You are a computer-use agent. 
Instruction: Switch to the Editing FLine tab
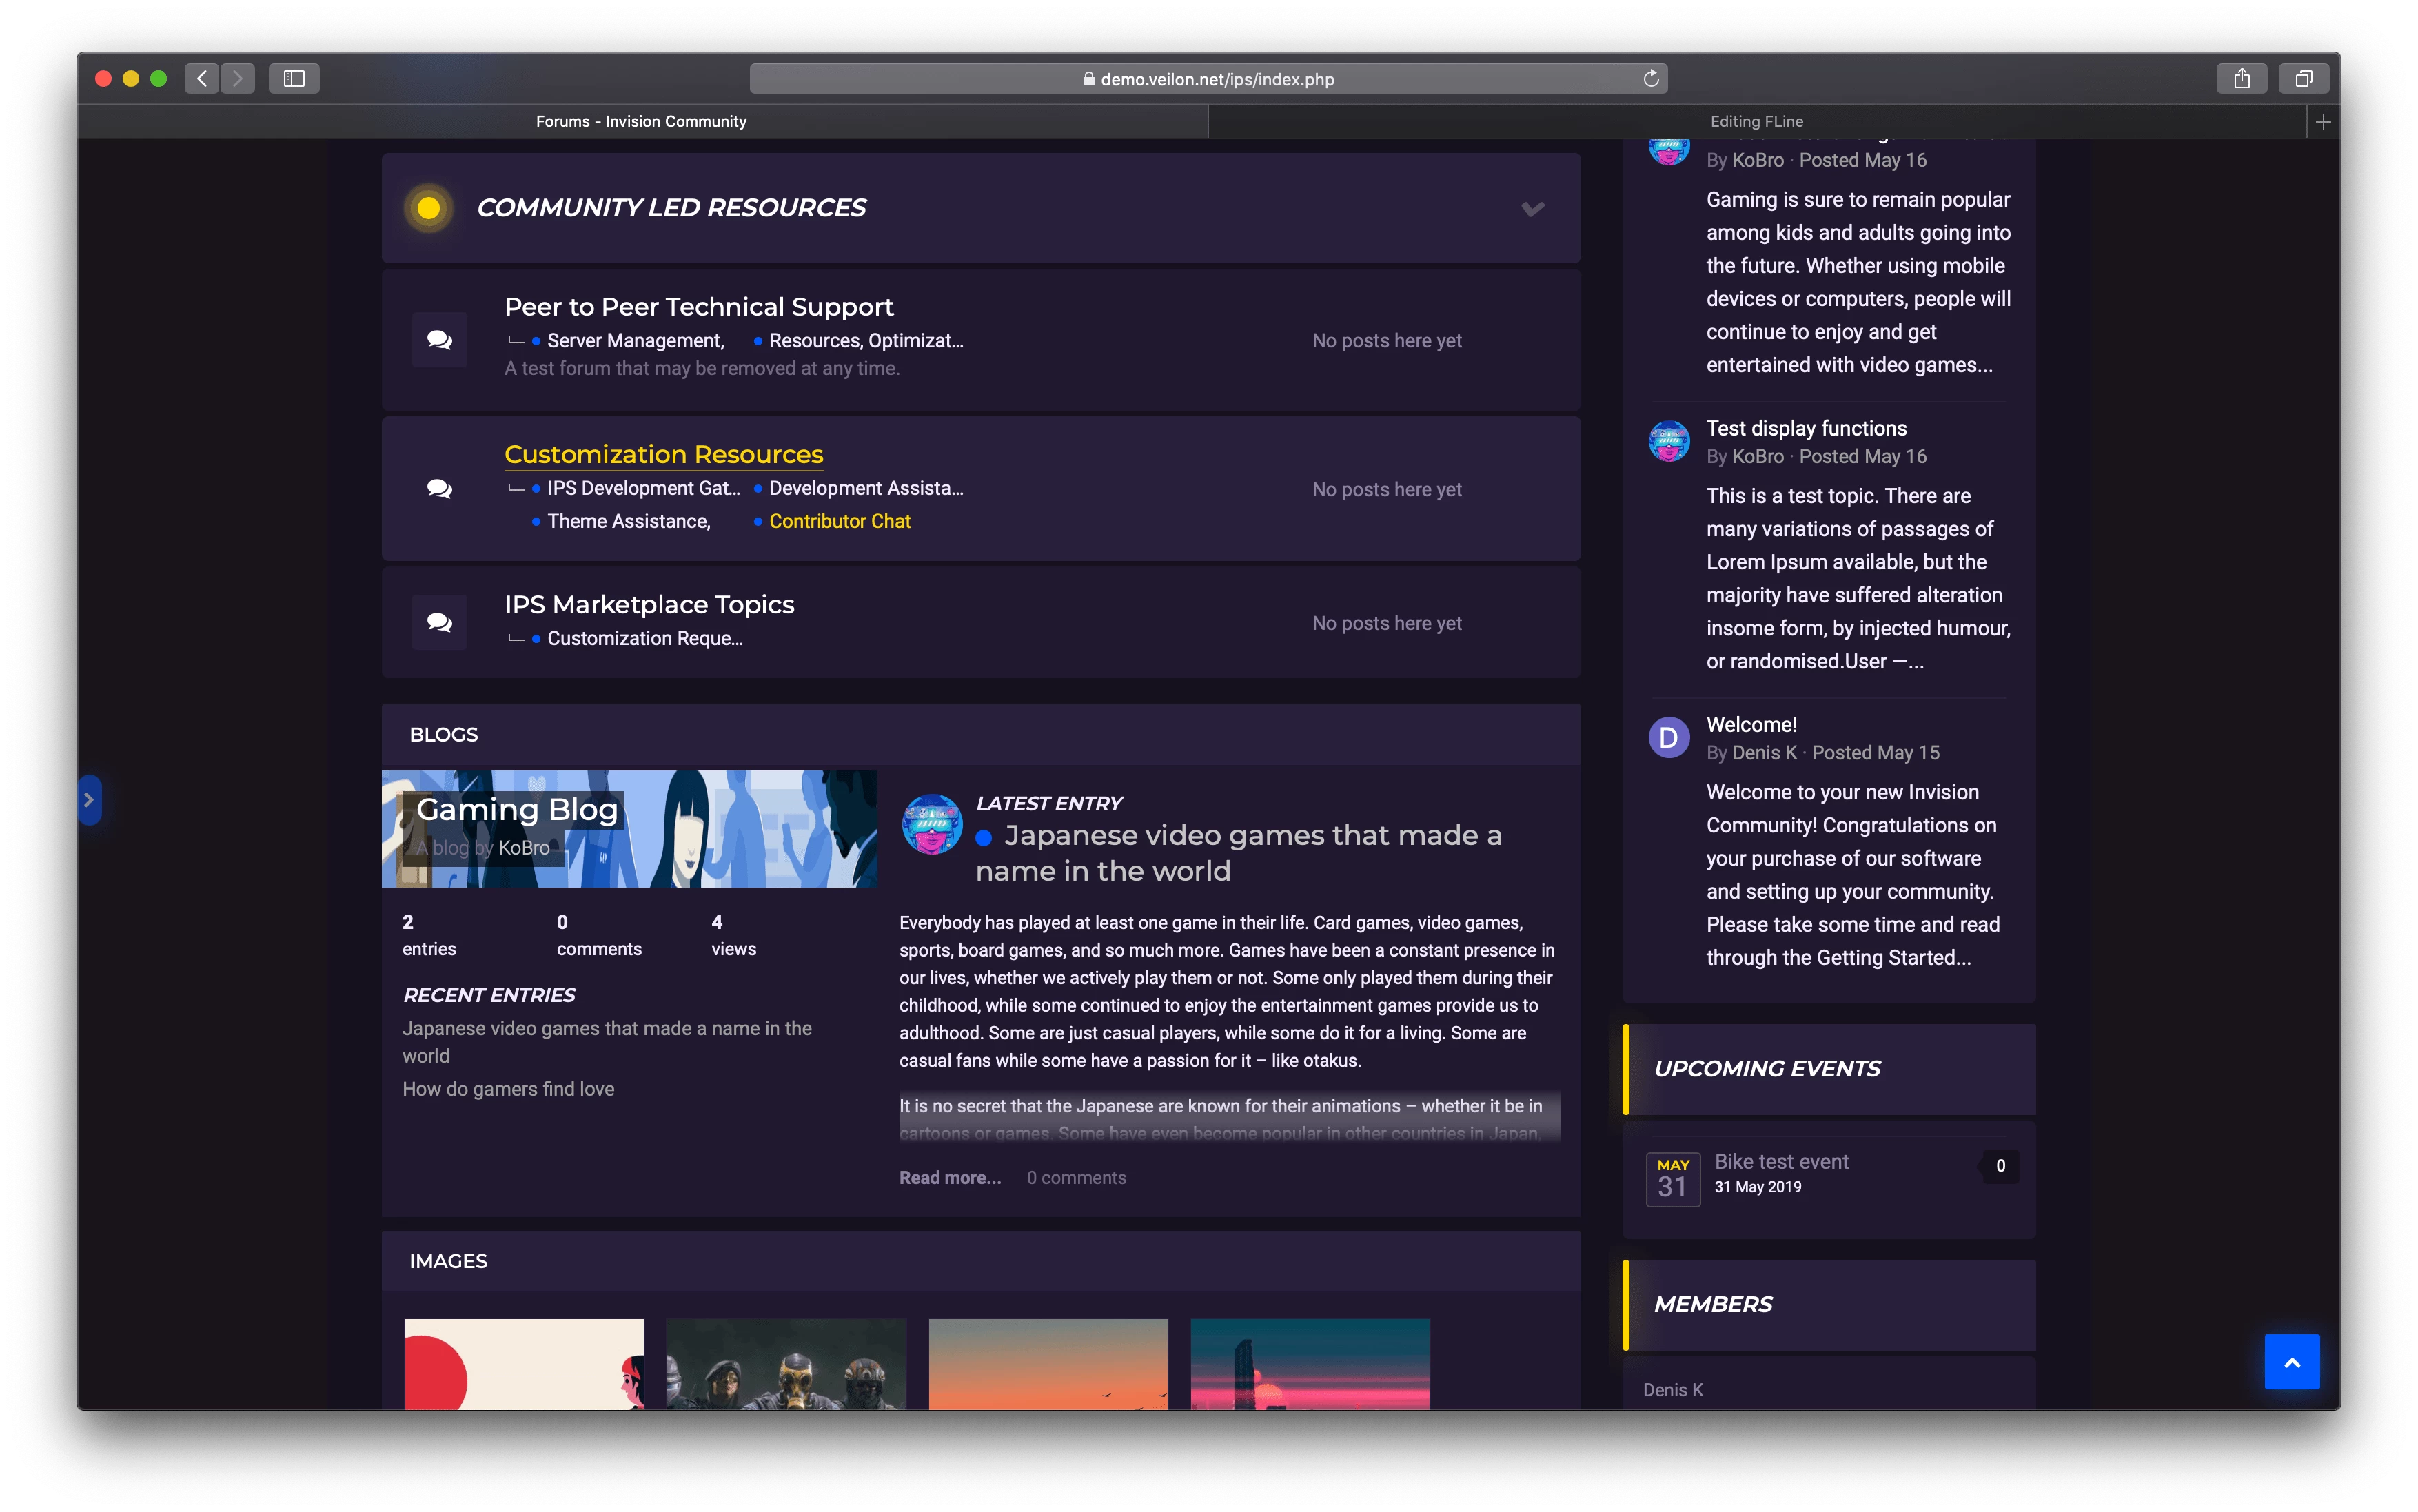point(1756,121)
